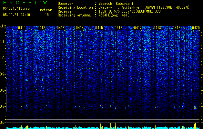Click the 0420 time marker
This screenshot has height=129, width=203.
point(196,27)
